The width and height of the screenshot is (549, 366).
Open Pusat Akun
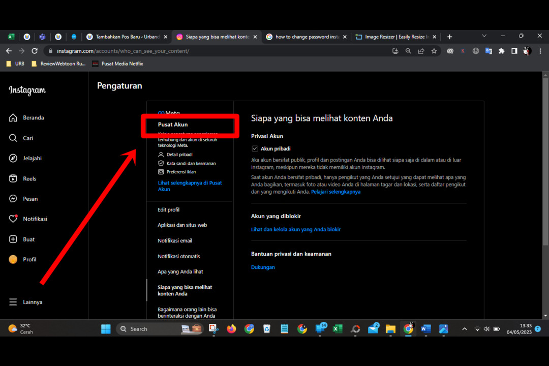click(x=173, y=125)
